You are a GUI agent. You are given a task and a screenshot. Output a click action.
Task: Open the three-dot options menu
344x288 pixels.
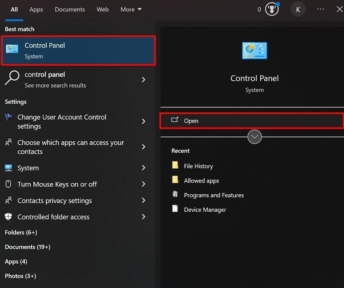tap(321, 9)
